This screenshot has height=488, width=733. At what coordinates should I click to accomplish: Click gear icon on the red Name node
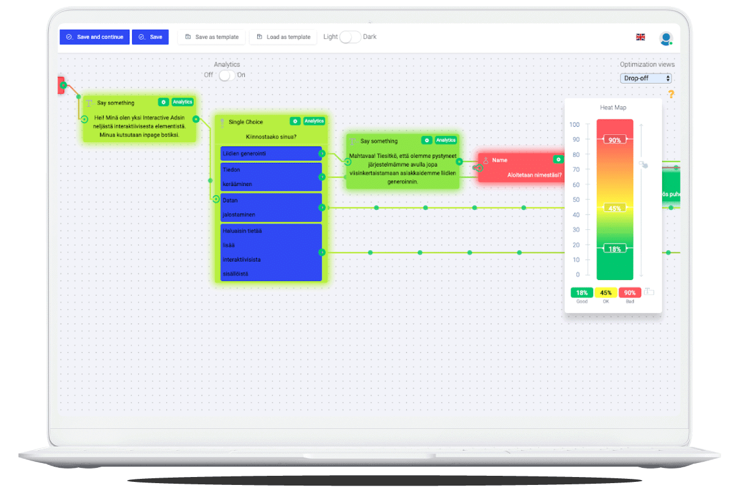pos(558,159)
